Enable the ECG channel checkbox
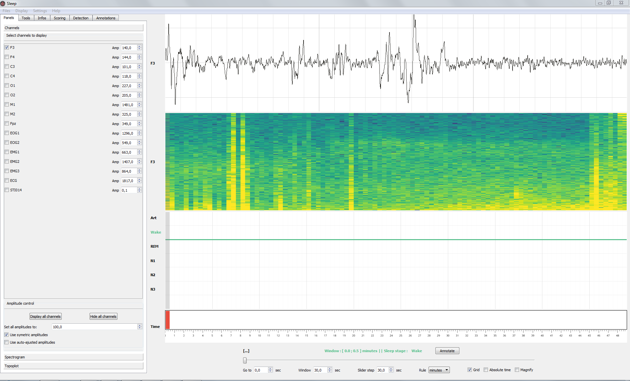 pyautogui.click(x=7, y=181)
